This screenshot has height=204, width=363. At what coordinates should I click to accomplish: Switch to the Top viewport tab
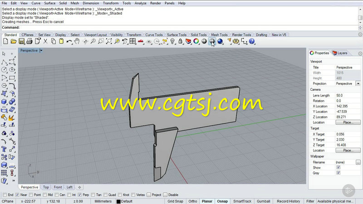pos(46,187)
